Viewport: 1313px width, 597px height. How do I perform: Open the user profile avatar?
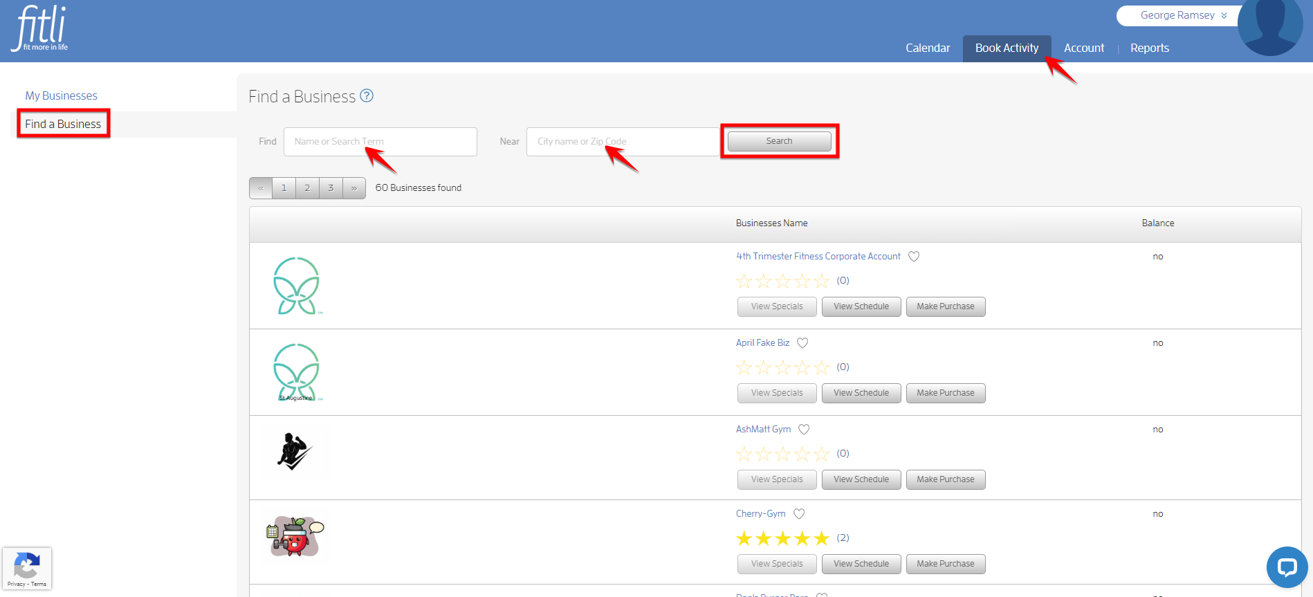pos(1270,25)
